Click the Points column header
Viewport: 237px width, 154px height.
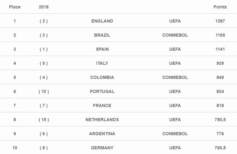pos(220,7)
